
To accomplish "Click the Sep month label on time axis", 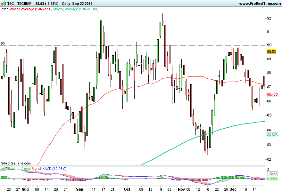I will (x=79, y=189).
